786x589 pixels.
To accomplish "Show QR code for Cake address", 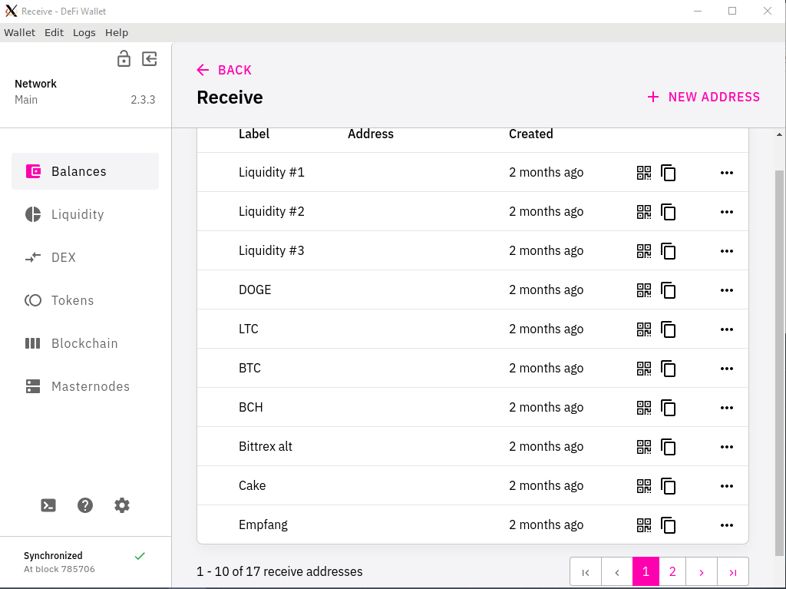I will (644, 485).
